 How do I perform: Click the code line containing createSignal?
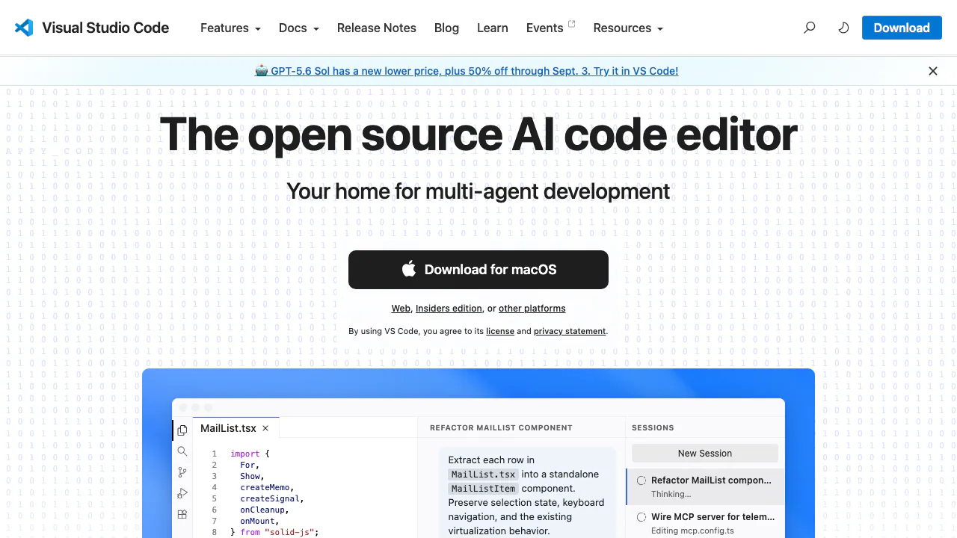coord(272,498)
